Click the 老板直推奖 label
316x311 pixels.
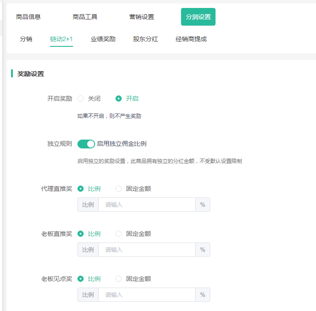[x=57, y=234]
